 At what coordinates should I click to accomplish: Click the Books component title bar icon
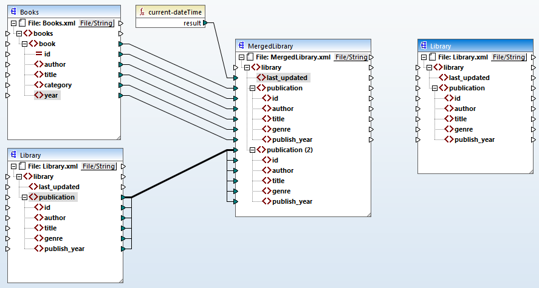(13, 12)
